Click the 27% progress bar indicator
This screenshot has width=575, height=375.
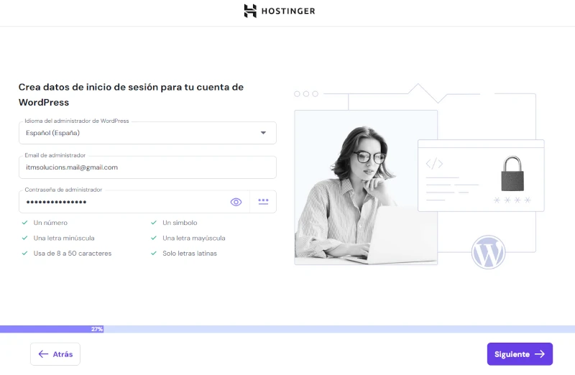[97, 329]
